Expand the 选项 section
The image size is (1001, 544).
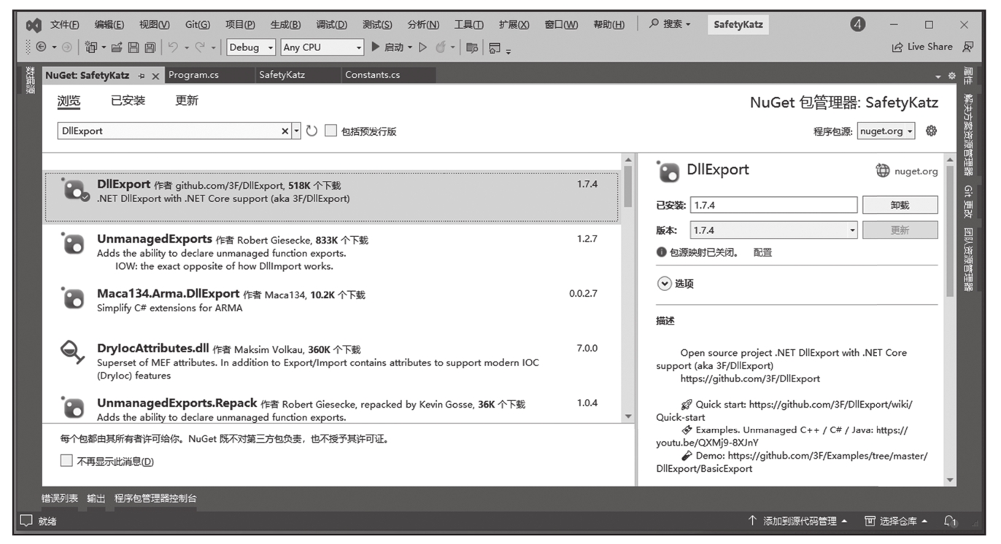point(664,284)
